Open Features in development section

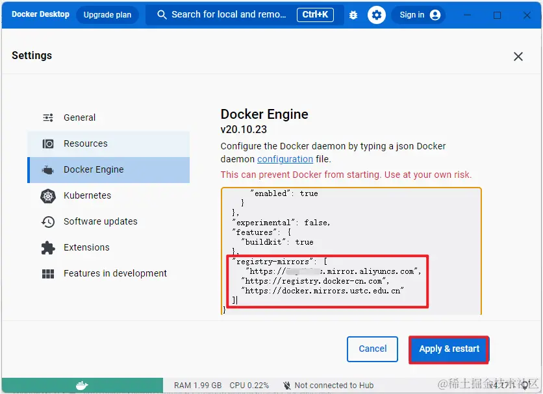[x=108, y=273]
